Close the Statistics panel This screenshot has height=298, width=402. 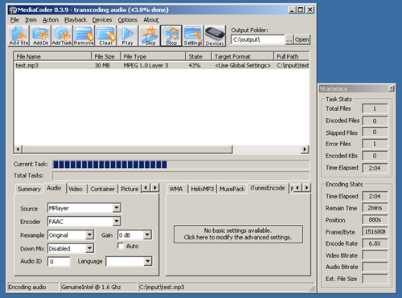coord(392,88)
